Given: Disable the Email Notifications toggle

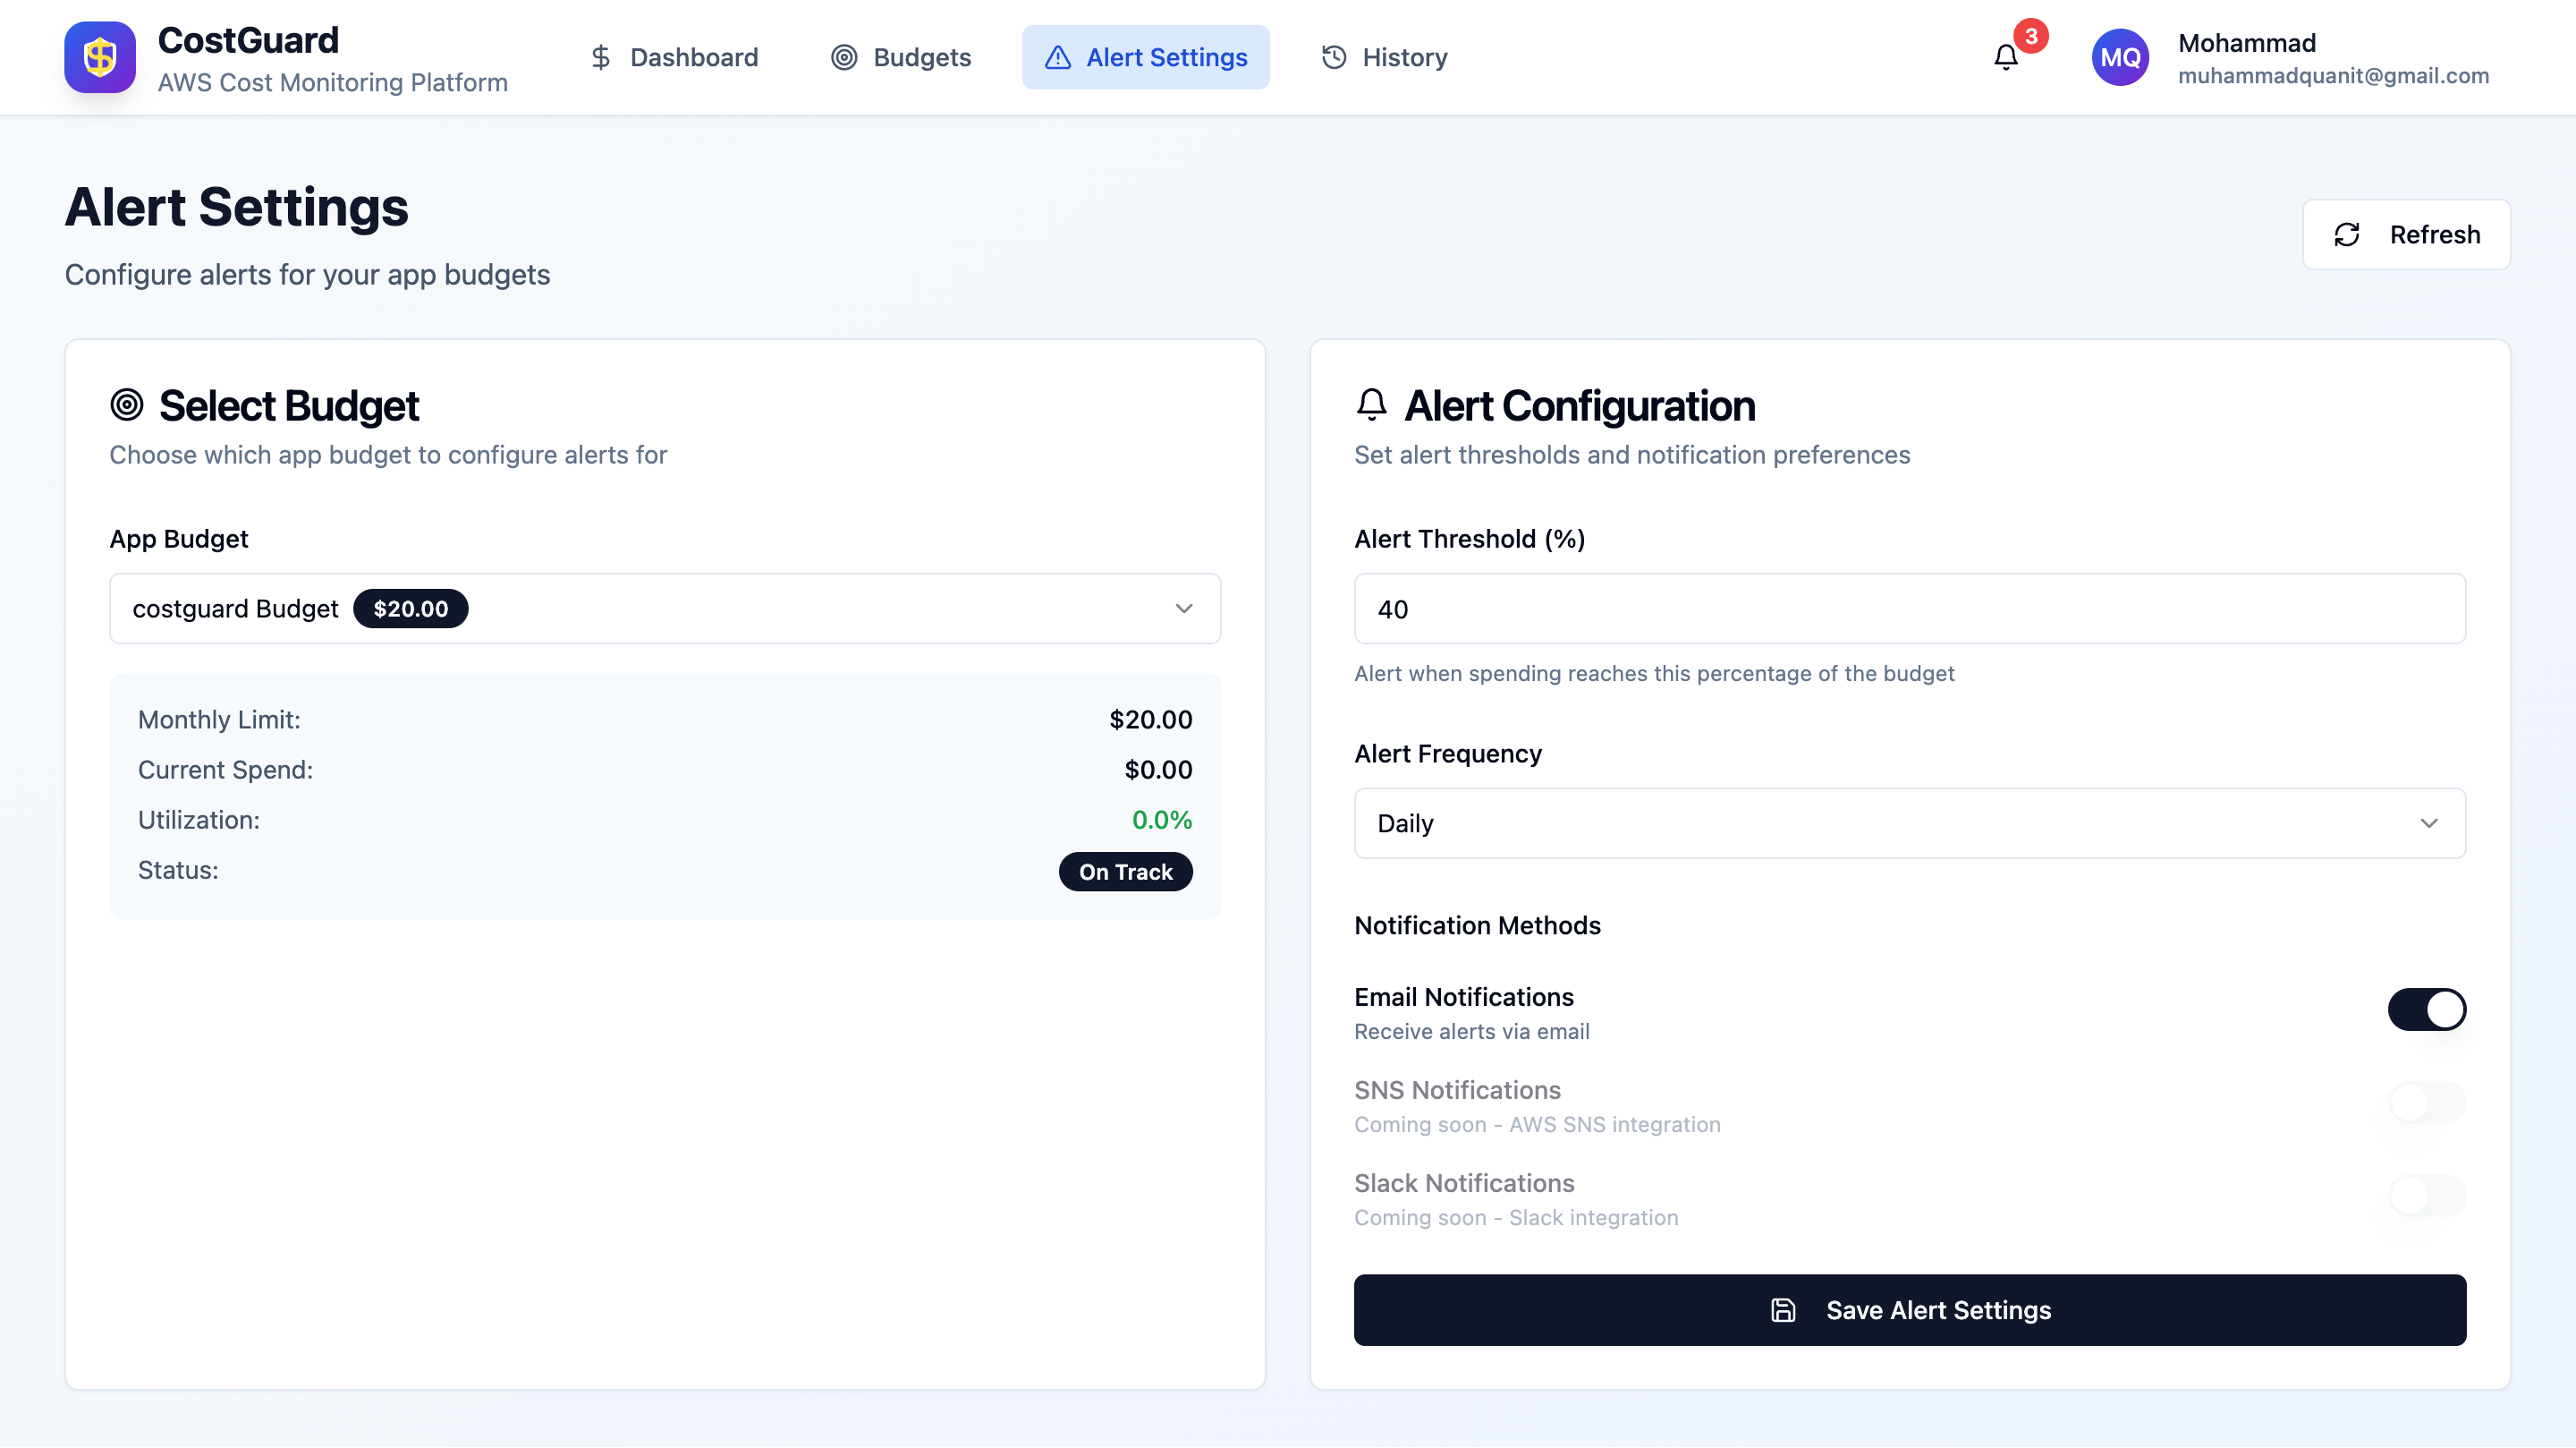Looking at the screenshot, I should pos(2426,1009).
